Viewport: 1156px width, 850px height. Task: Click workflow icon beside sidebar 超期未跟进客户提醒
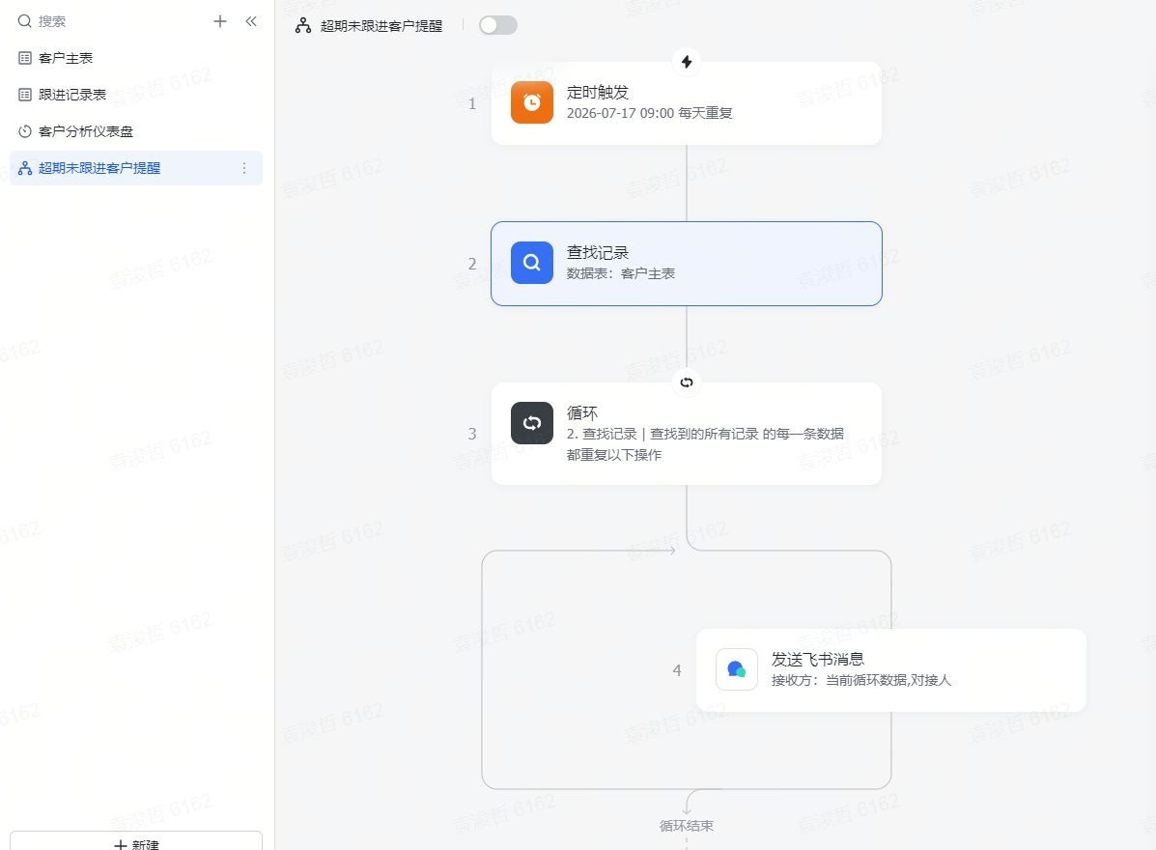[x=25, y=168]
